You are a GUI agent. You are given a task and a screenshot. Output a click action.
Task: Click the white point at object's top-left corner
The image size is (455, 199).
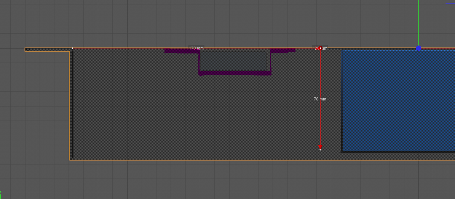pyautogui.click(x=73, y=48)
